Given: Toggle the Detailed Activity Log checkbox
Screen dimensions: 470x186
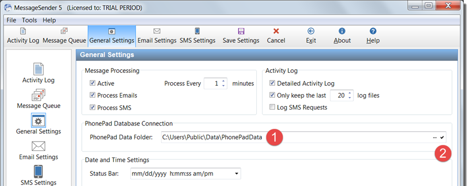Looking at the screenshot, I should tap(272, 83).
